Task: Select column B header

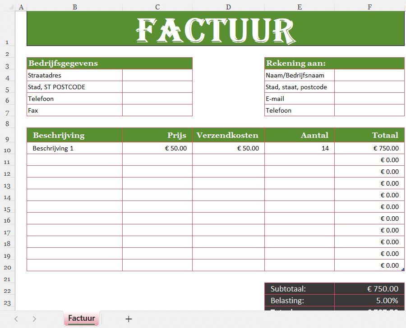Action: coord(74,7)
